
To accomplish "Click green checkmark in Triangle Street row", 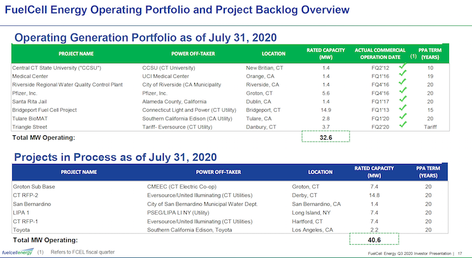I will (403, 124).
